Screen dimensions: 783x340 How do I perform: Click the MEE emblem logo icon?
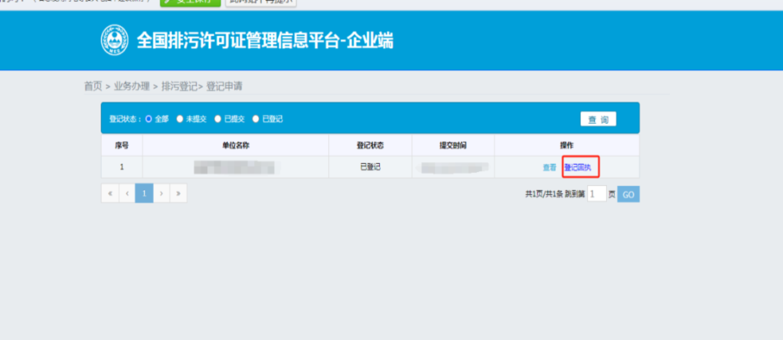point(114,40)
